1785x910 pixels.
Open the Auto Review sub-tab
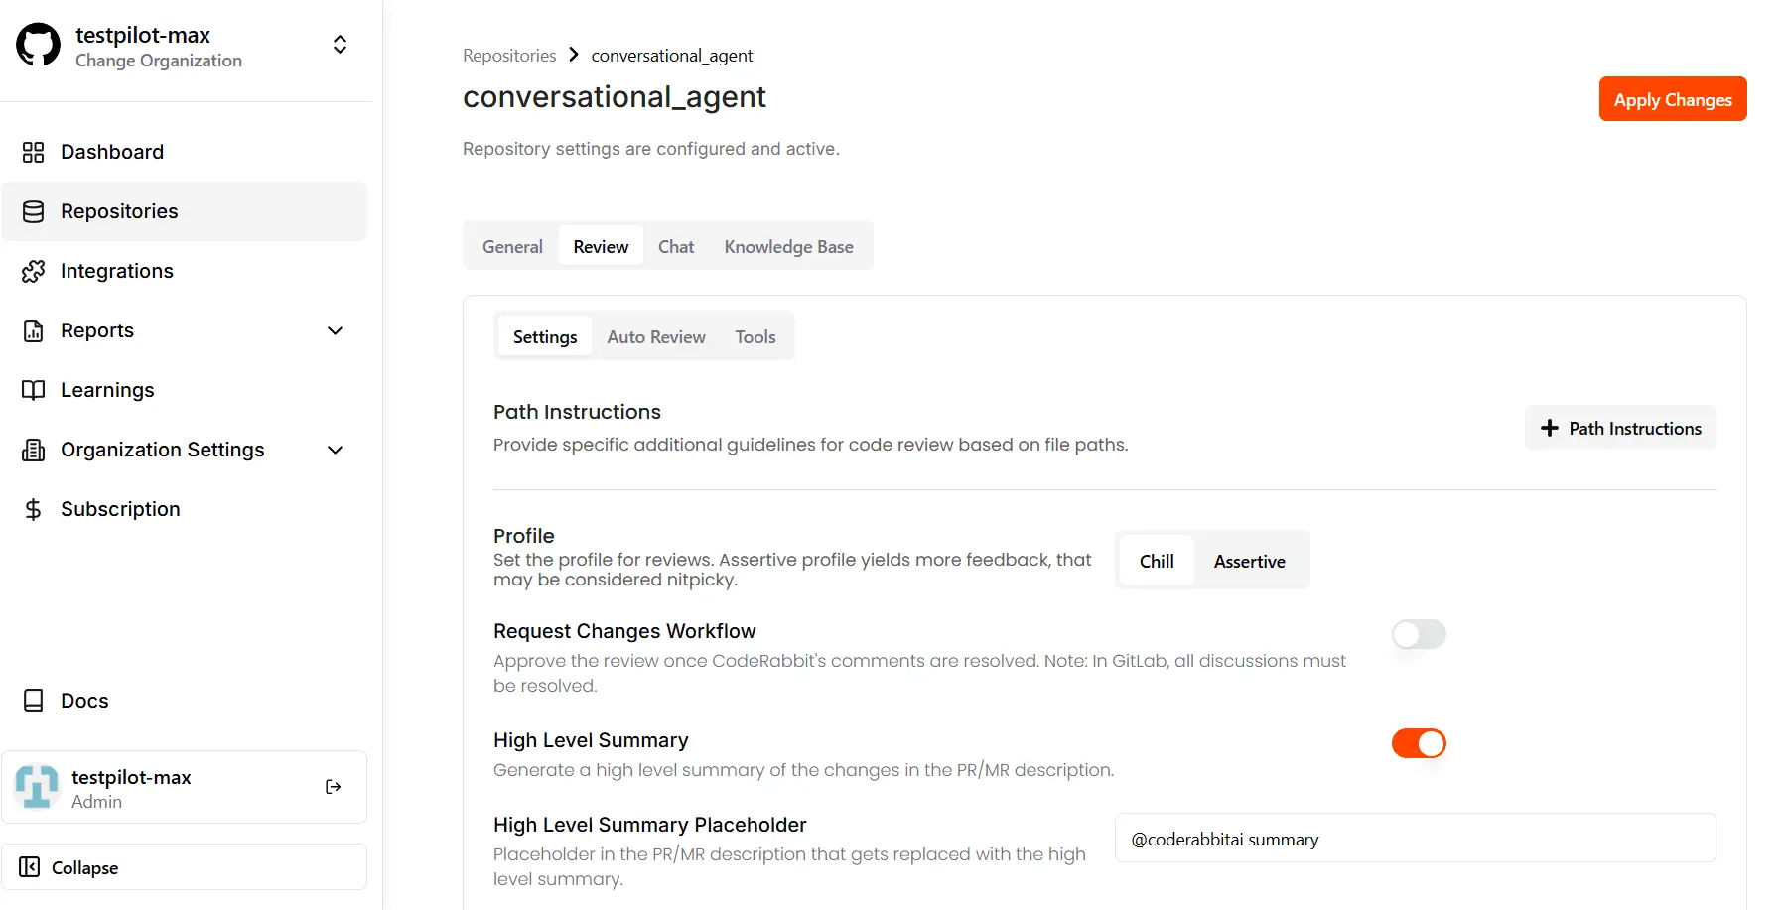[x=656, y=337]
